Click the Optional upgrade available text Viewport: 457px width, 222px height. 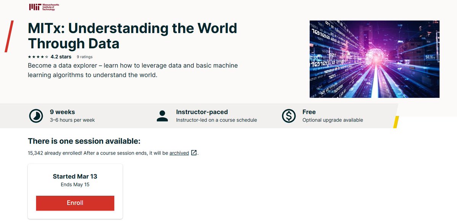[332, 120]
